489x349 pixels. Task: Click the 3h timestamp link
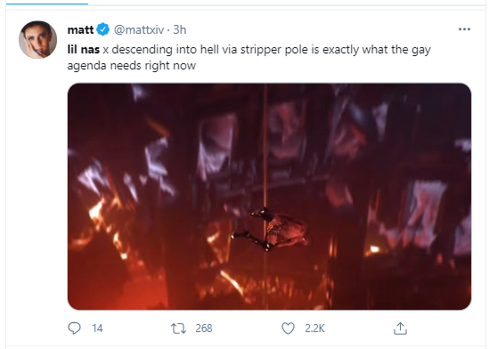180,30
